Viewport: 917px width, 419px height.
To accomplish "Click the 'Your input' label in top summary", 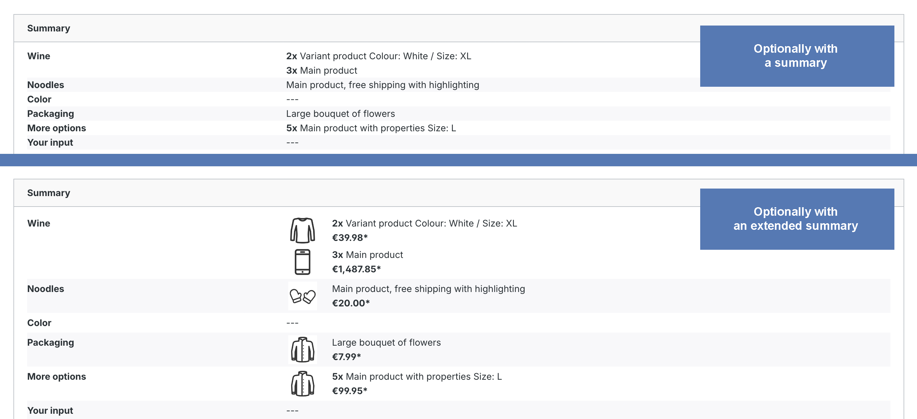I will [50, 143].
